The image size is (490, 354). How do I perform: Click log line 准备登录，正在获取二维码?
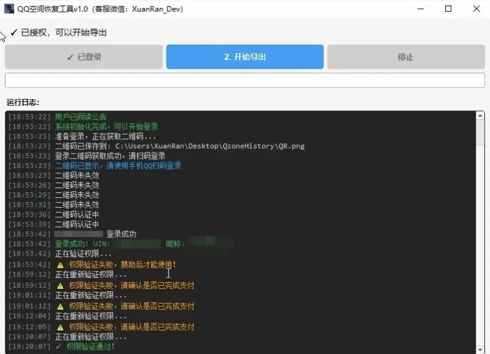(x=105, y=136)
